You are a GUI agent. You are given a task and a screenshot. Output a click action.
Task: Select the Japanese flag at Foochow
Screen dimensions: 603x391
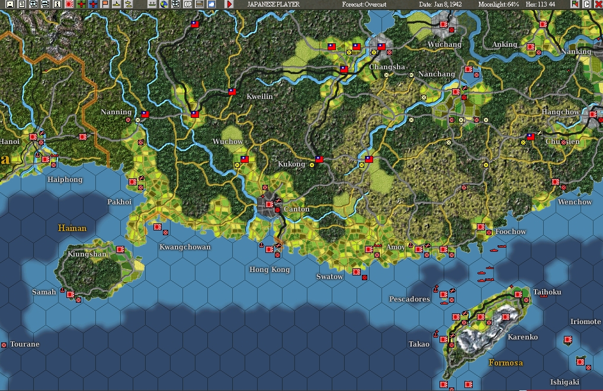point(481,227)
